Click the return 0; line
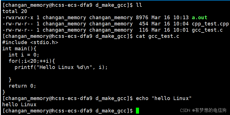Image resolution: width=230 pixels, height=115 pixels. [22, 86]
